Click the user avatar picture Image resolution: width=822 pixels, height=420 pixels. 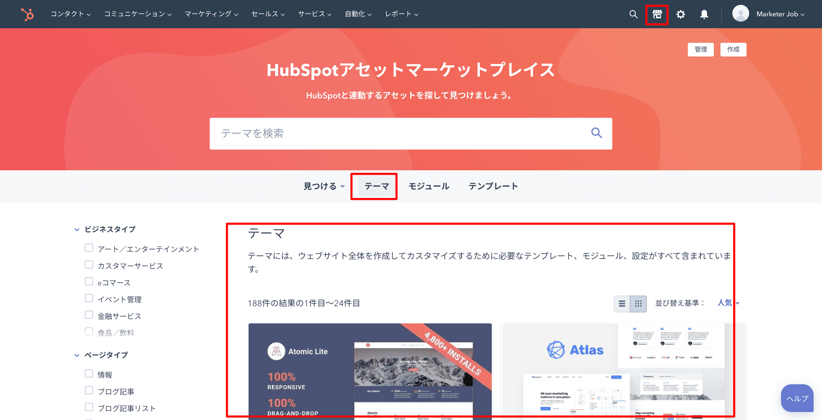pos(741,13)
